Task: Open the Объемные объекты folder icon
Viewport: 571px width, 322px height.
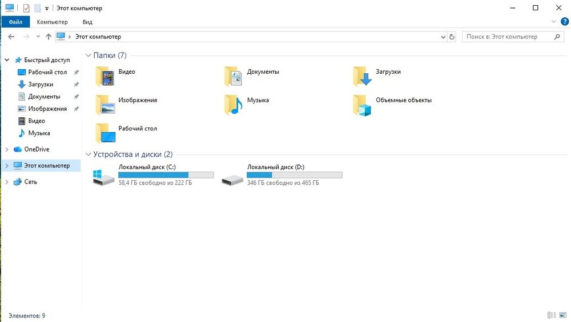Action: point(363,105)
